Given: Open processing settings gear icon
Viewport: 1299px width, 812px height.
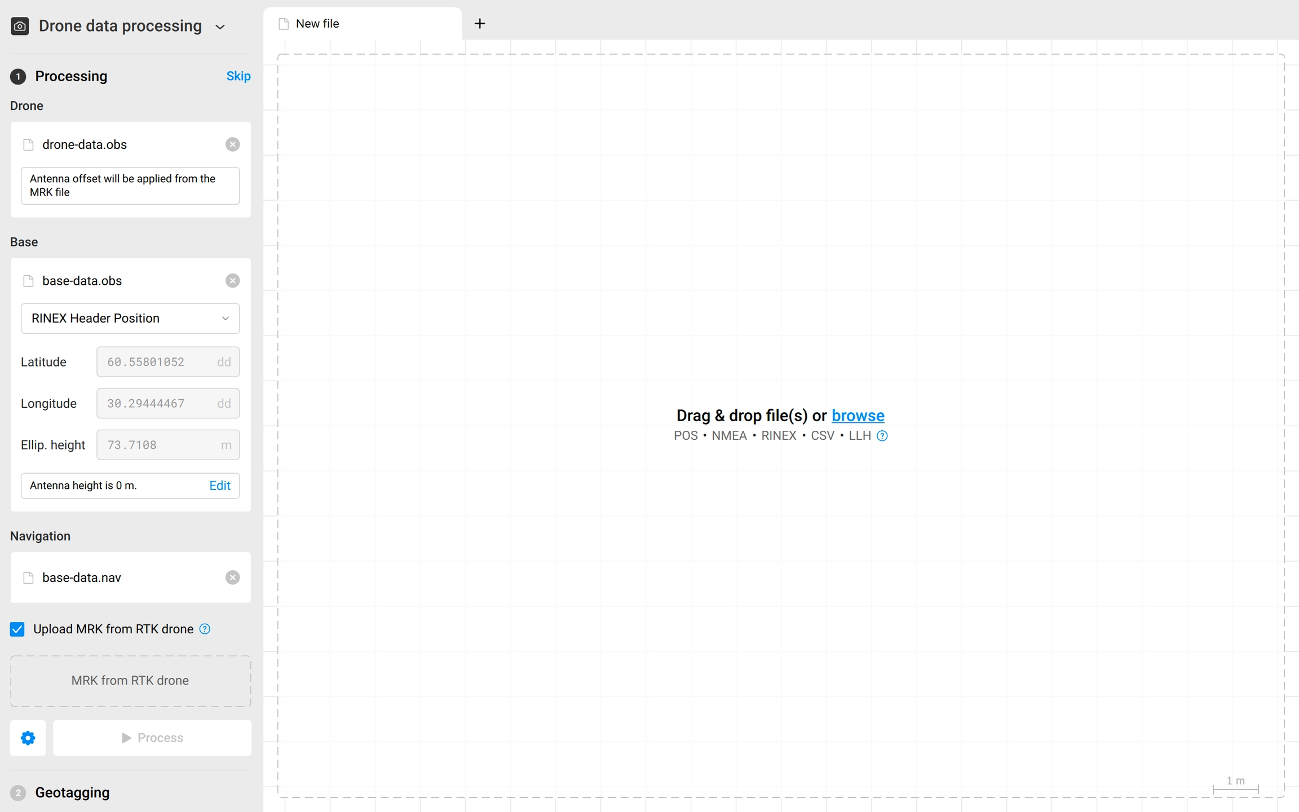Looking at the screenshot, I should pos(28,738).
